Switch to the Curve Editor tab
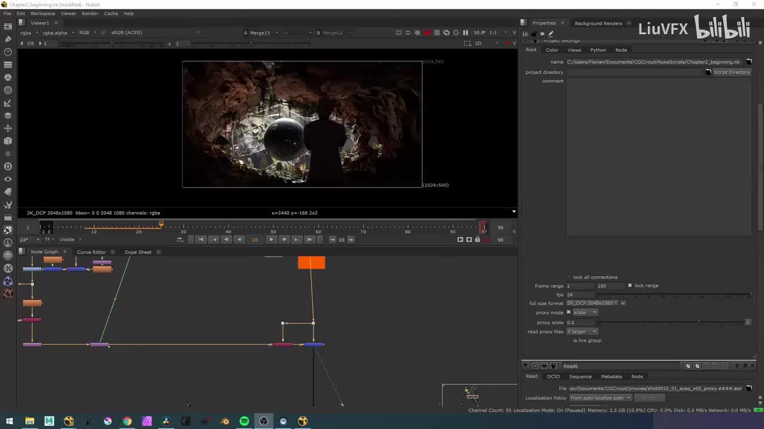This screenshot has width=764, height=429. [x=91, y=252]
